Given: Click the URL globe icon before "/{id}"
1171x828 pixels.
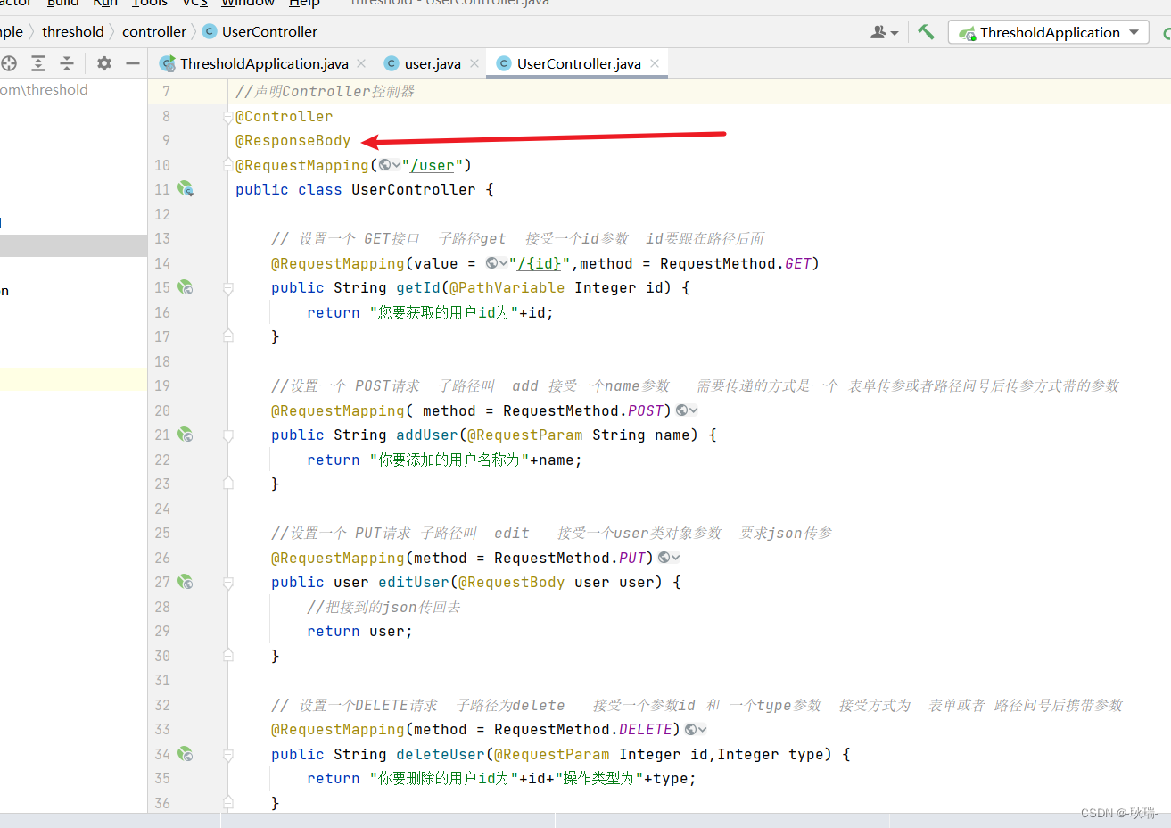Looking at the screenshot, I should 497,263.
